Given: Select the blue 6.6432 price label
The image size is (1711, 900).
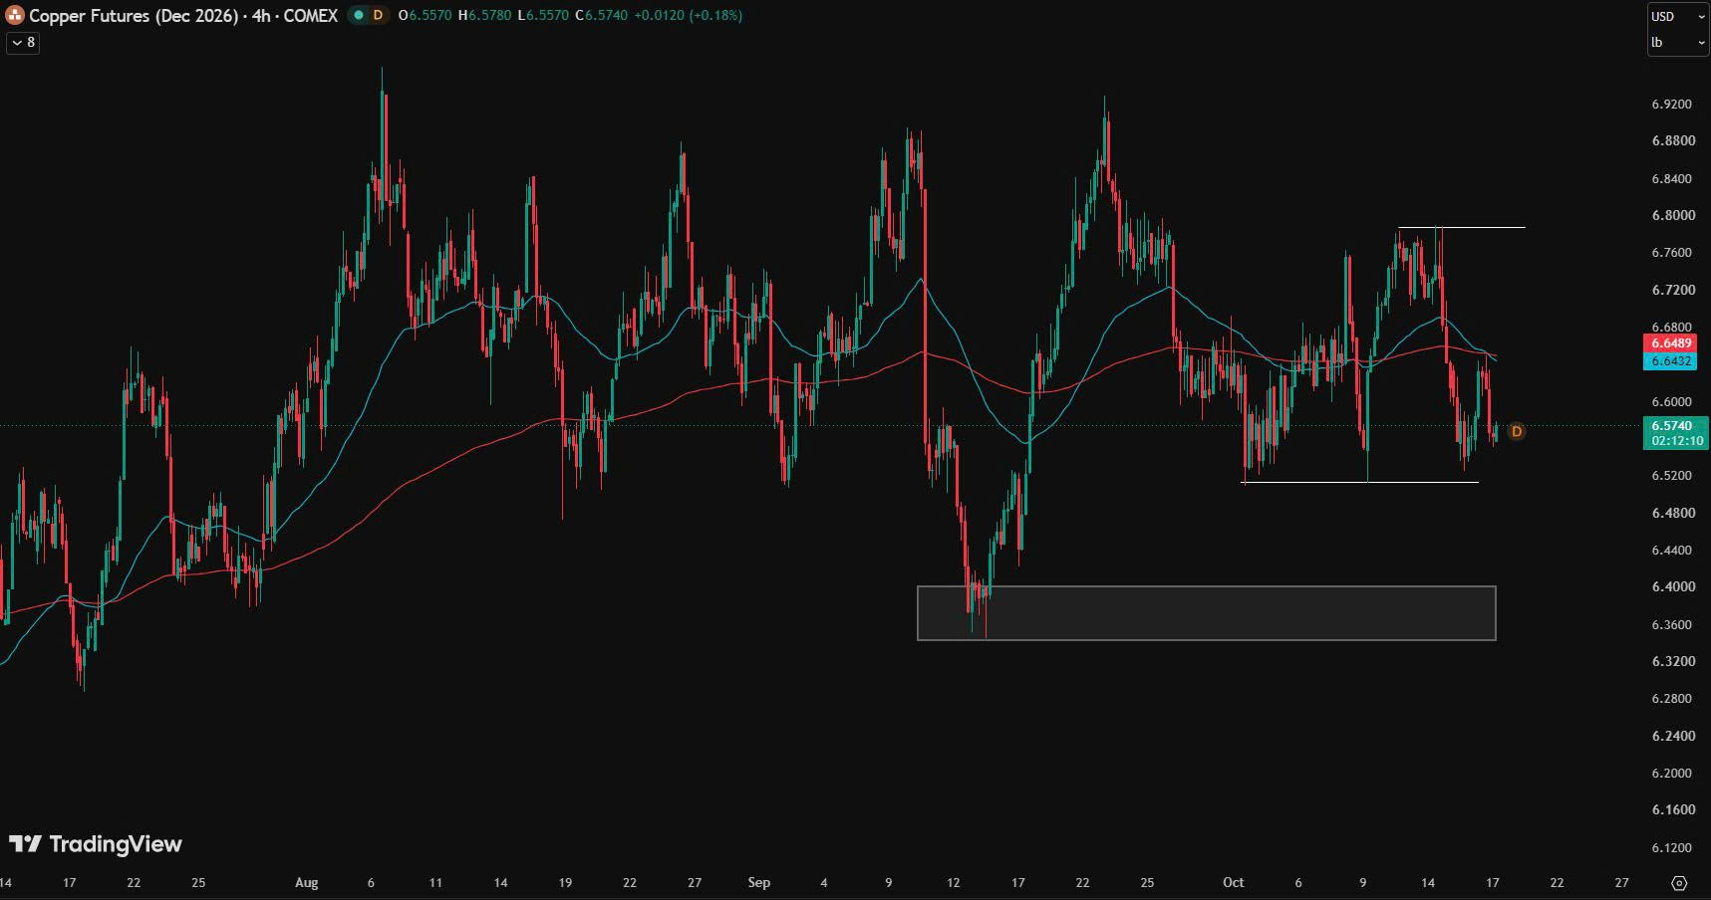Looking at the screenshot, I should pyautogui.click(x=1671, y=360).
